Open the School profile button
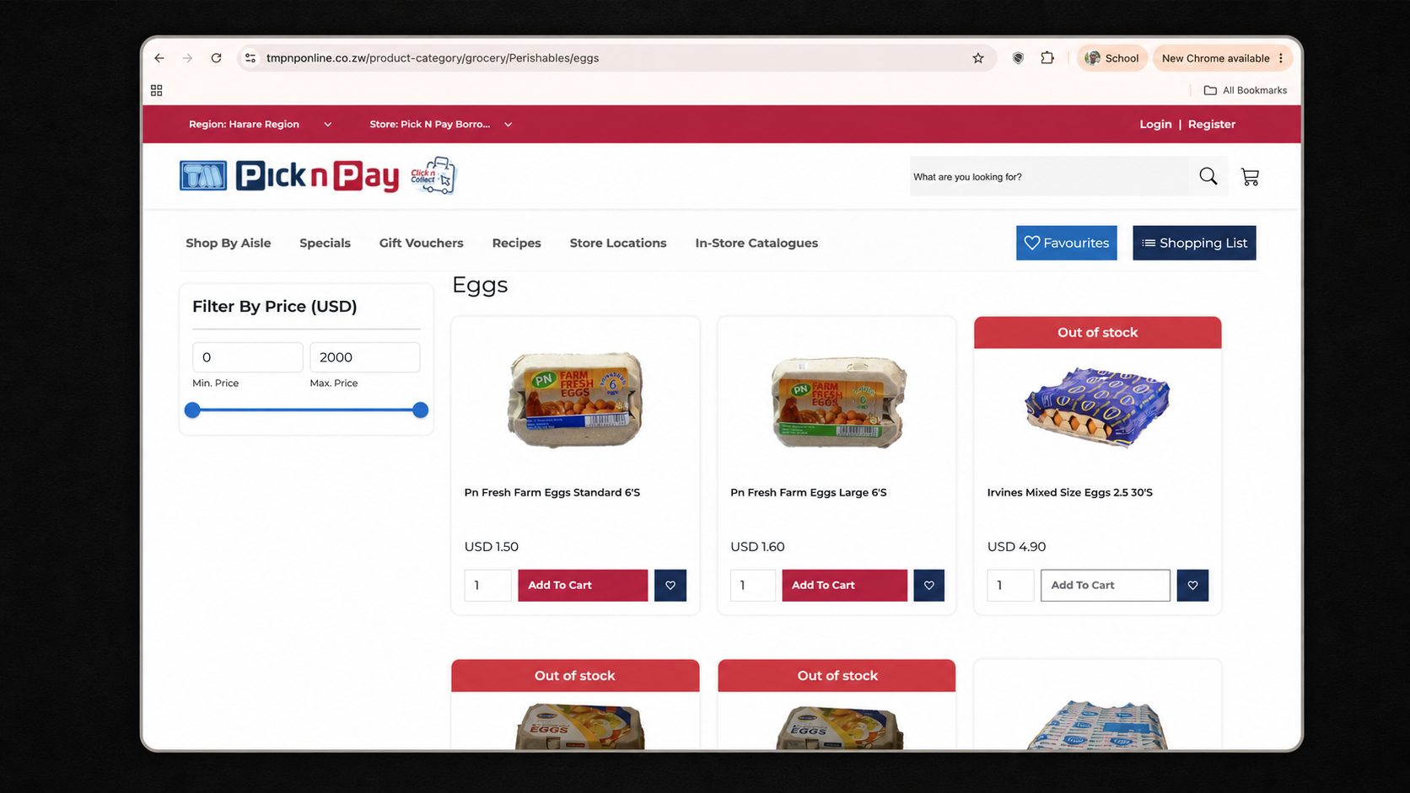Image resolution: width=1410 pixels, height=793 pixels. pyautogui.click(x=1112, y=58)
